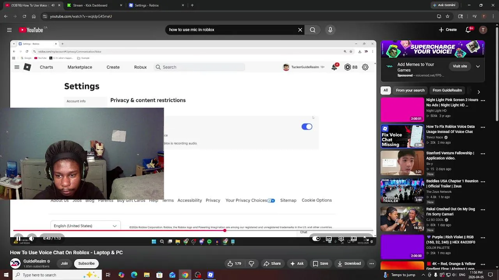Download the video

tap(349, 263)
